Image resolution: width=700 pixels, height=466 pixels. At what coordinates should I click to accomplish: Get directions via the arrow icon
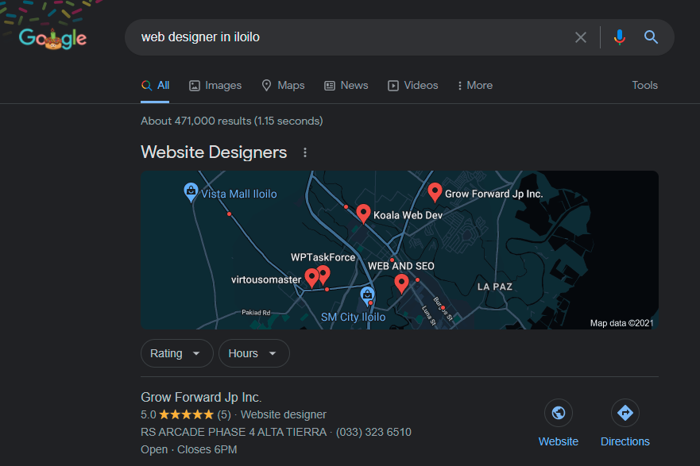pos(625,413)
